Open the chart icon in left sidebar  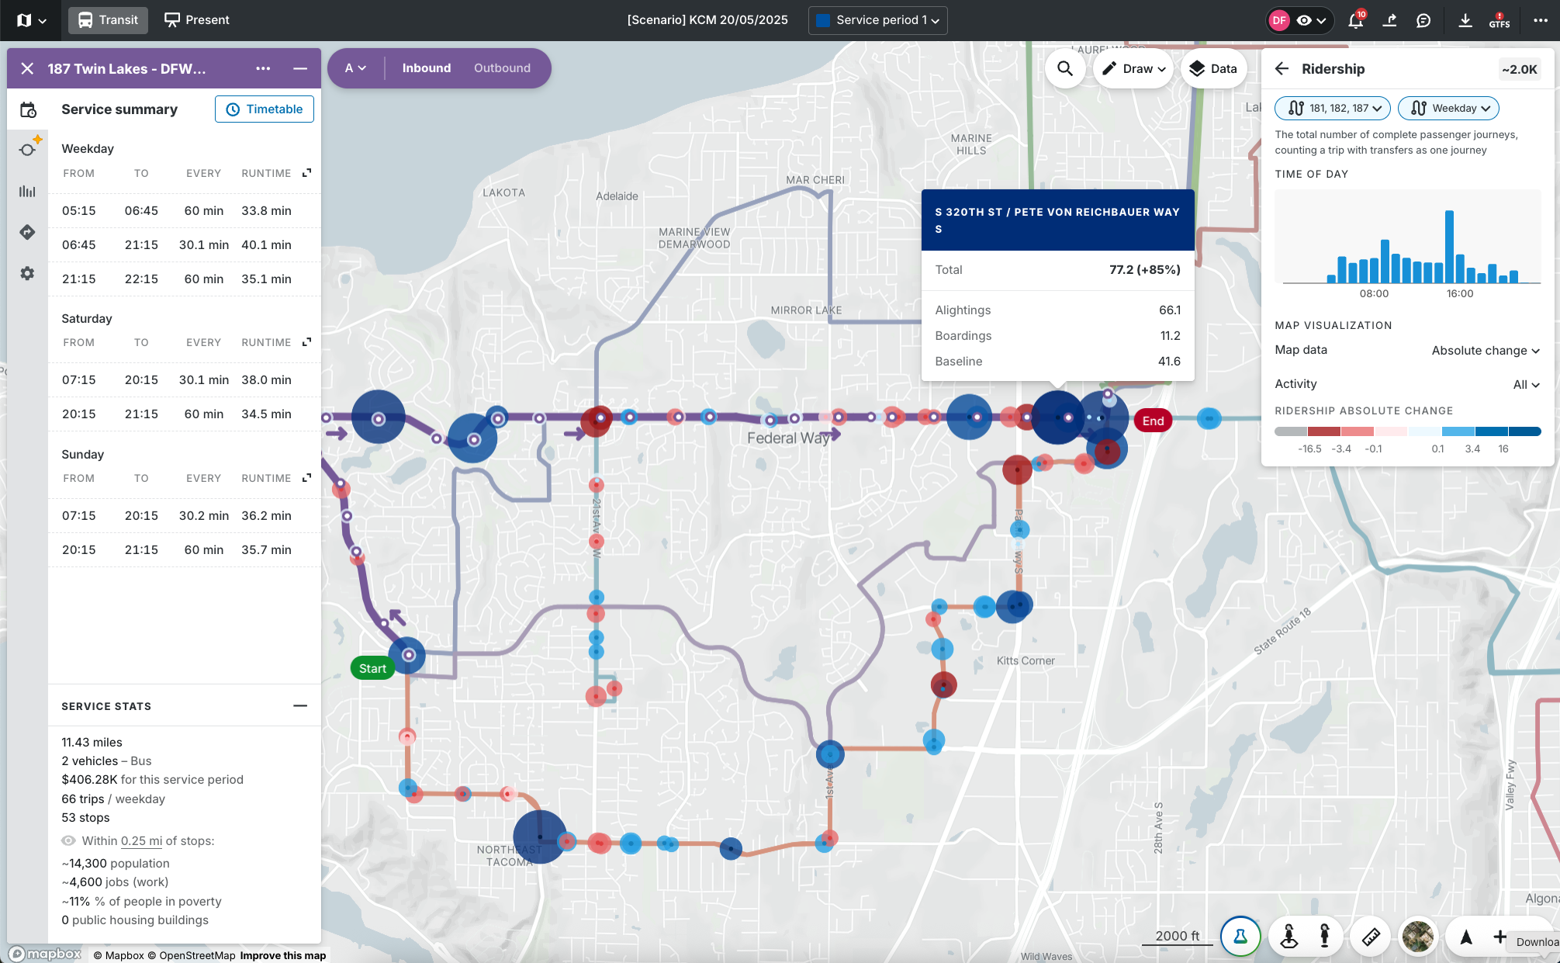[x=27, y=191]
